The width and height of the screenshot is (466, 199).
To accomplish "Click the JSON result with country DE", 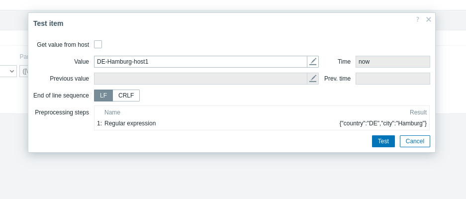I will [x=383, y=123].
